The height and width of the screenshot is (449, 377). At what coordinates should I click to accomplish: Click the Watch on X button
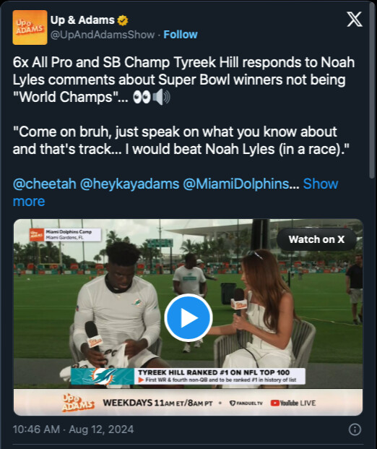coord(316,239)
